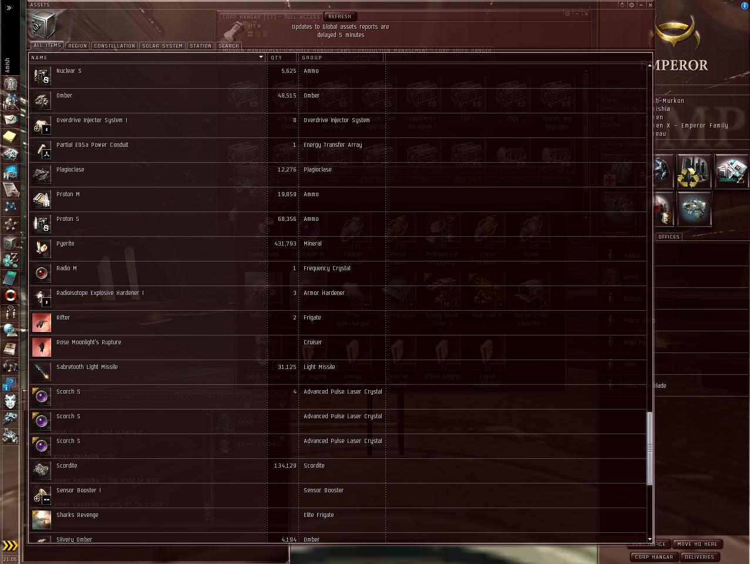Select the Proton M row

[338, 199]
